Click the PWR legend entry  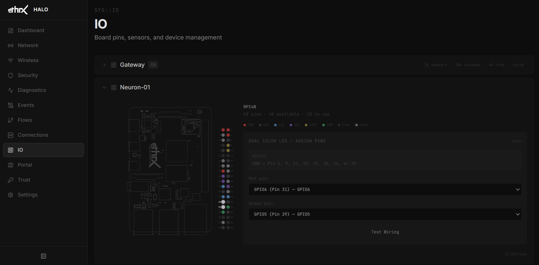point(249,125)
